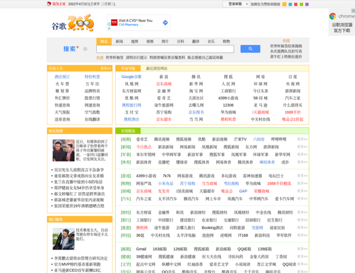Image resolution: width=355 pixels, height=273 pixels.
Task: Open the 1688平价 link in 名站导航
Action: tap(293, 112)
